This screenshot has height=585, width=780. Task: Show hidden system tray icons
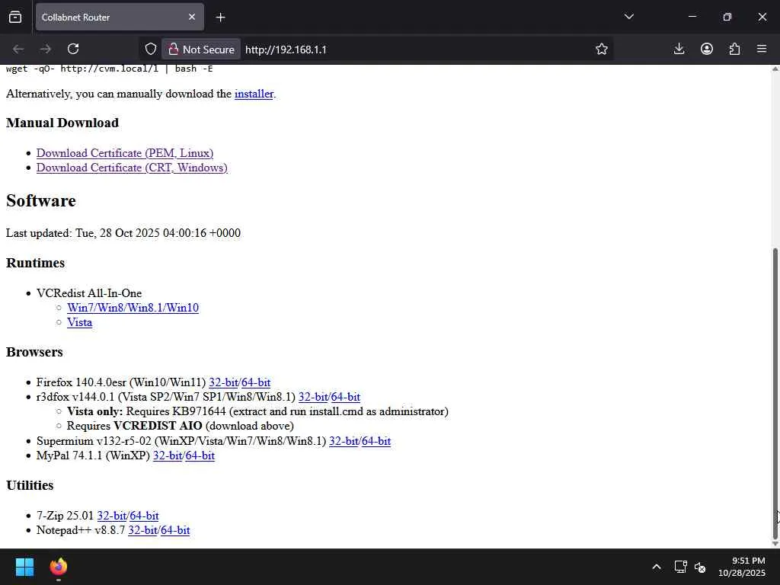(x=657, y=567)
